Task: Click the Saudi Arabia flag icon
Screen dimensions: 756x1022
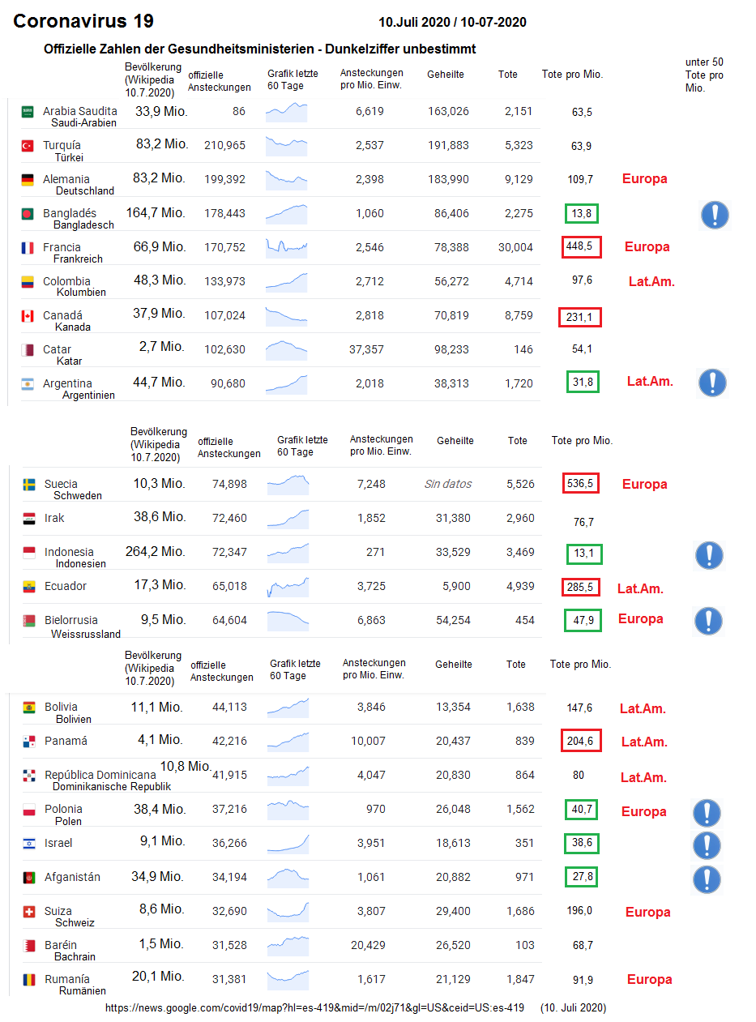Action: 28,112
